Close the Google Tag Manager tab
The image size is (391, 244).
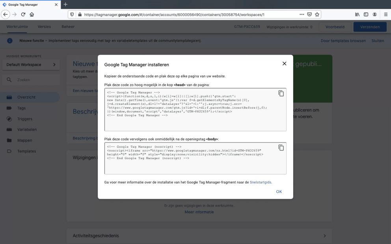[x=56, y=4]
